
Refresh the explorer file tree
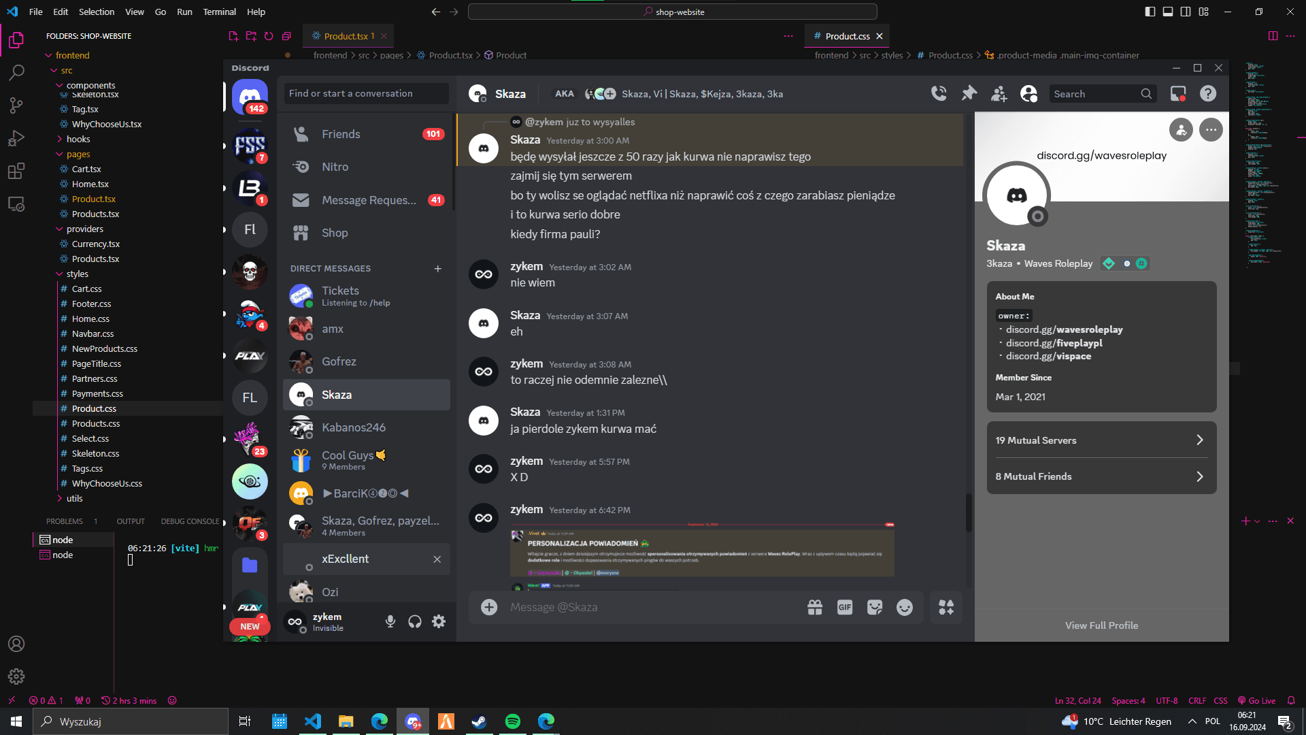[x=269, y=36]
